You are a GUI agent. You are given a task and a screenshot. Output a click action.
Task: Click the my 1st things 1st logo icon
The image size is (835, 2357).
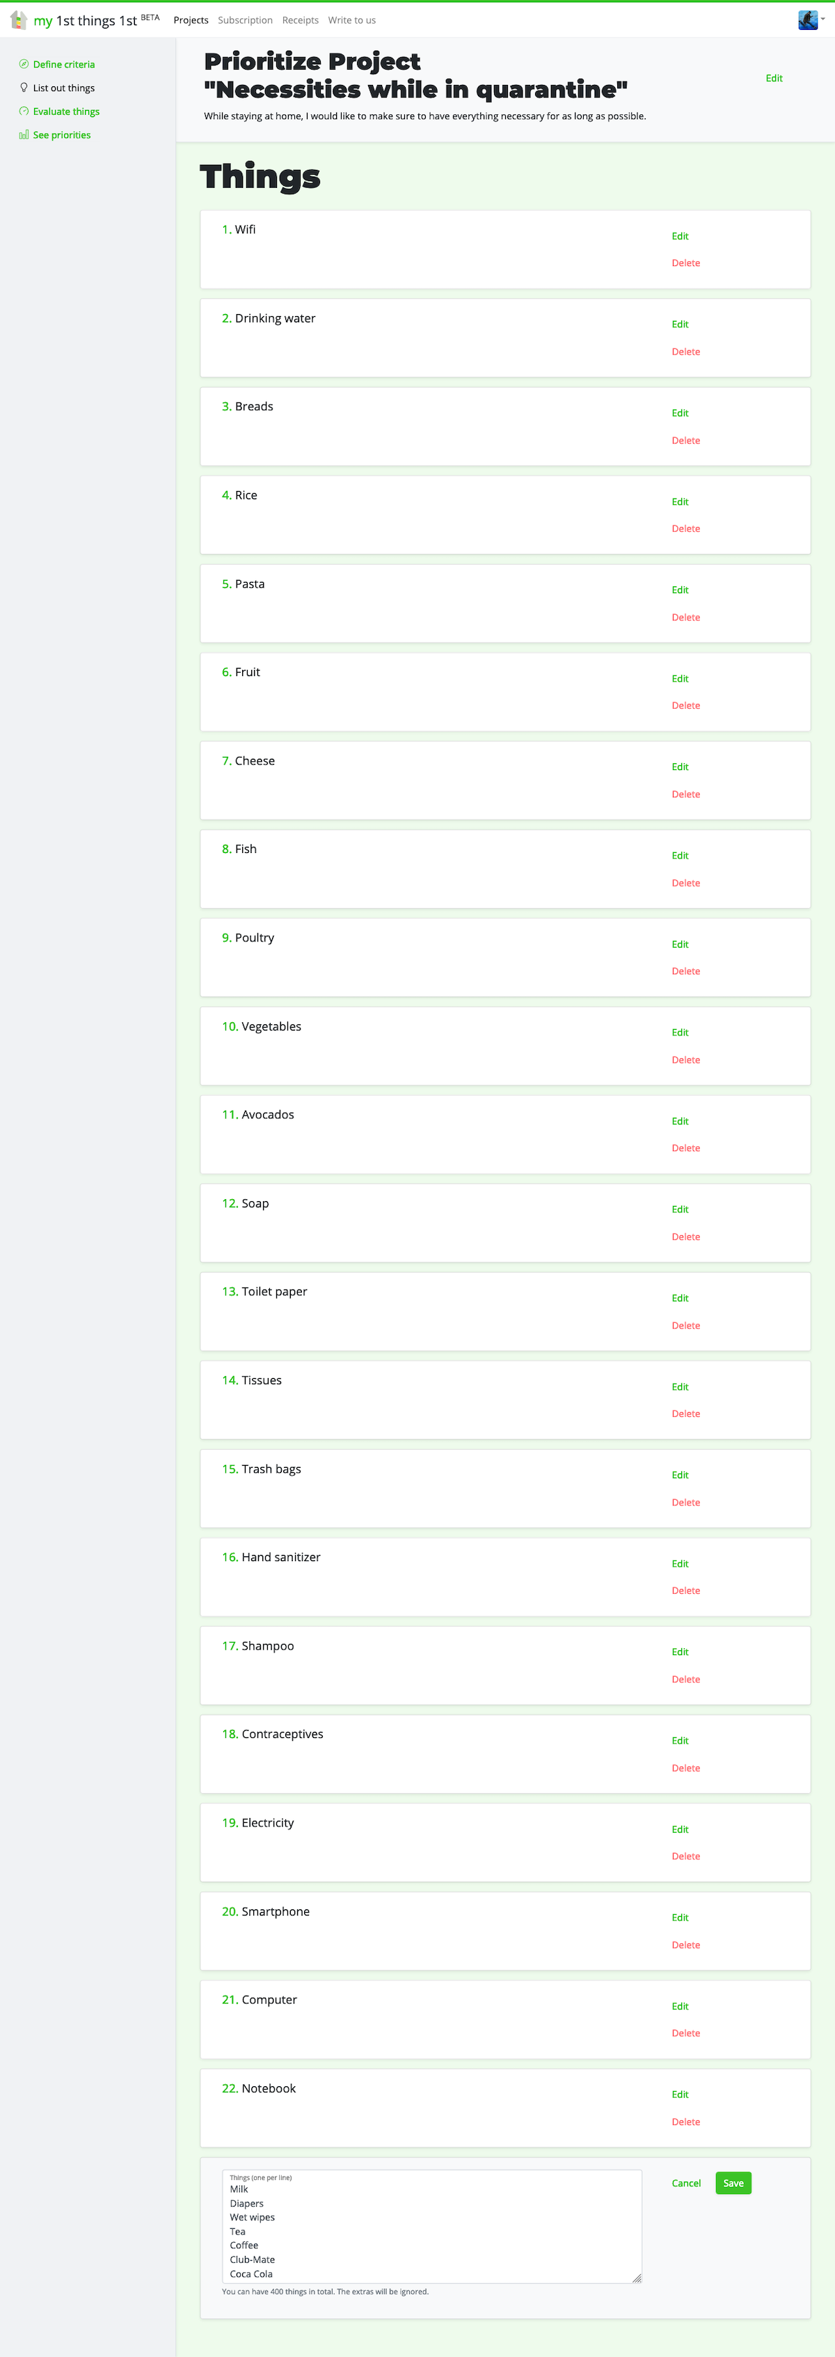18,19
